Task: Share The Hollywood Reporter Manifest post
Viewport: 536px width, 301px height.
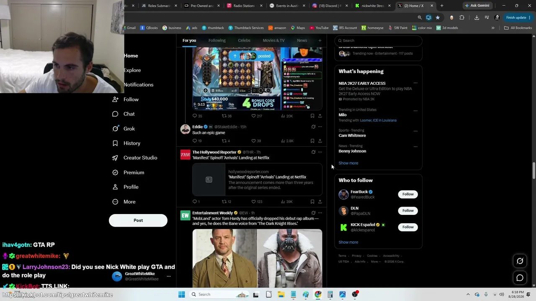Action: [x=320, y=202]
